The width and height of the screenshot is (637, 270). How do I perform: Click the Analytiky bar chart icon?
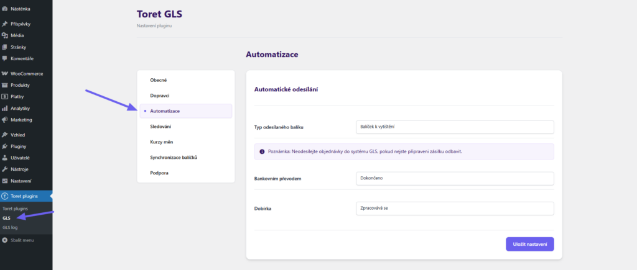coord(5,108)
